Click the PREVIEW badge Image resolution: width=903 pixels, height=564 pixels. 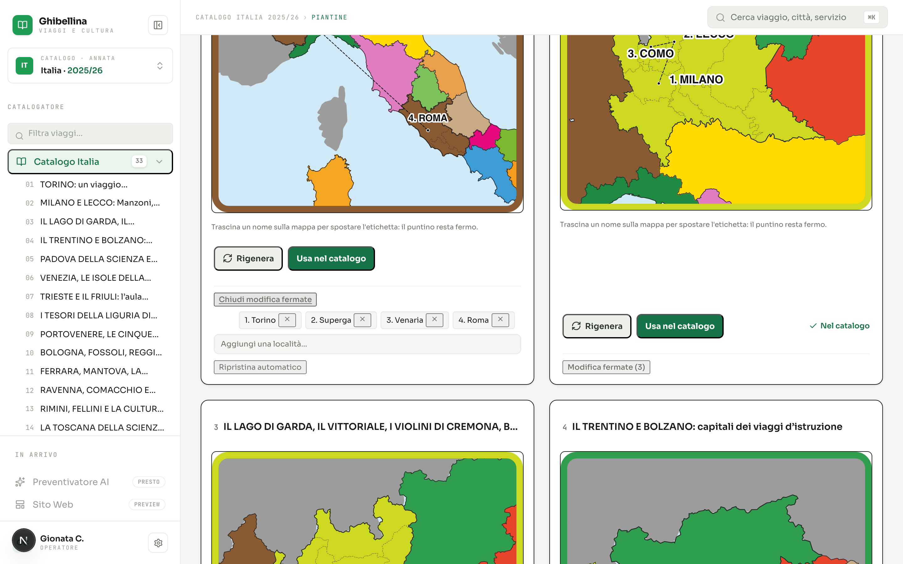(147, 504)
